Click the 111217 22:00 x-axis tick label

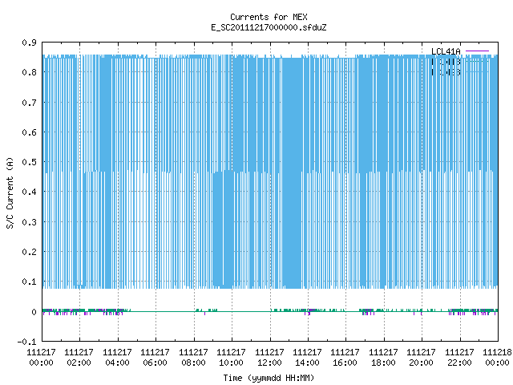tap(459, 358)
